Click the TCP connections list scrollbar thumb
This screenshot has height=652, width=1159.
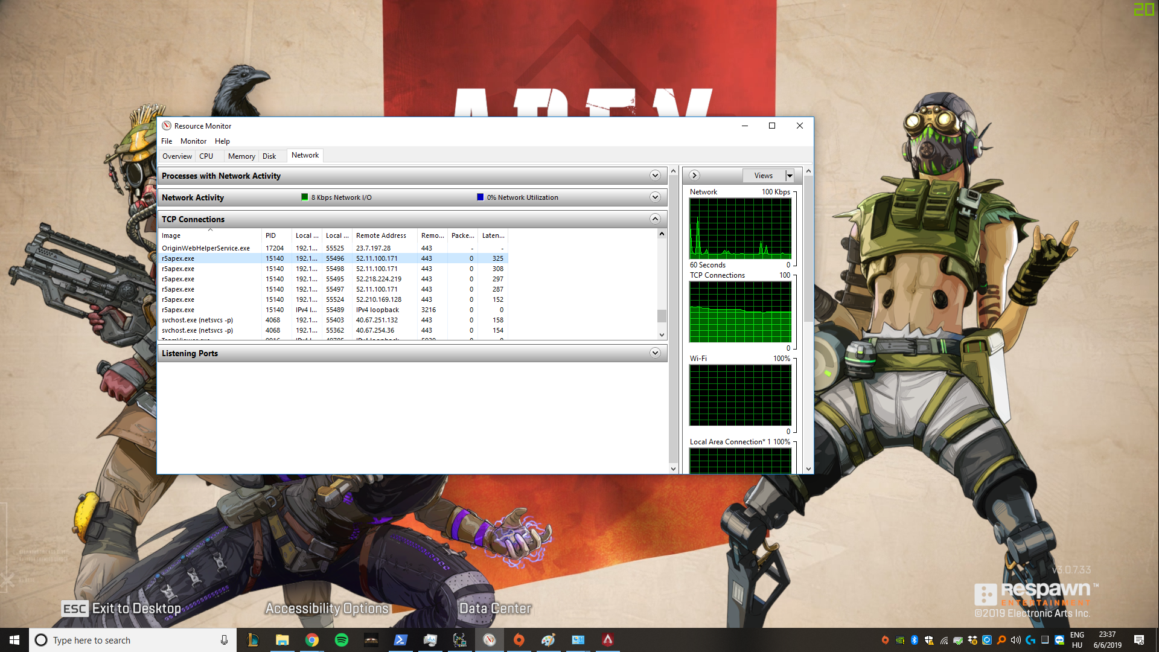(x=662, y=316)
